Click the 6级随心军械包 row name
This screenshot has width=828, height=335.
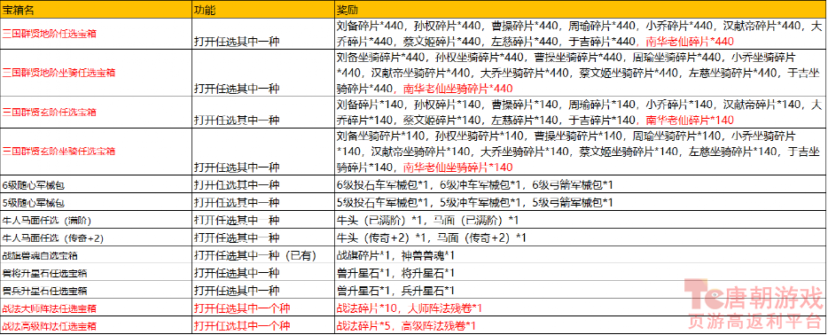click(96, 184)
